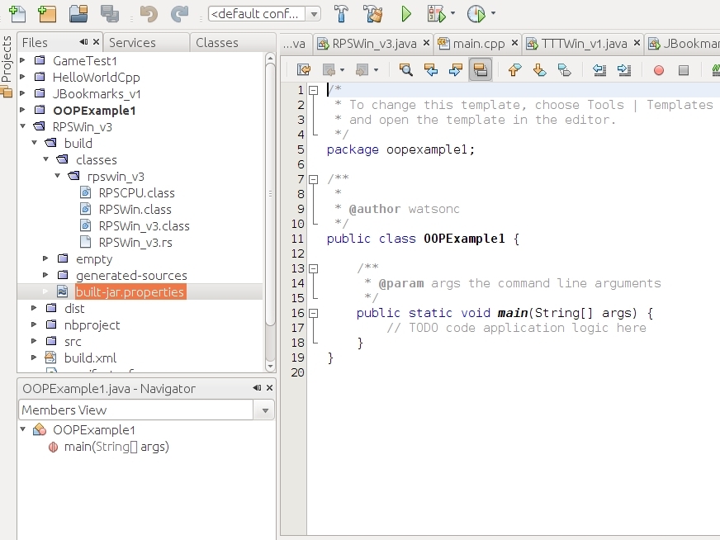Screen dimensions: 720x540
Task: Select main(String[] args) in Navigator
Action: (116, 447)
